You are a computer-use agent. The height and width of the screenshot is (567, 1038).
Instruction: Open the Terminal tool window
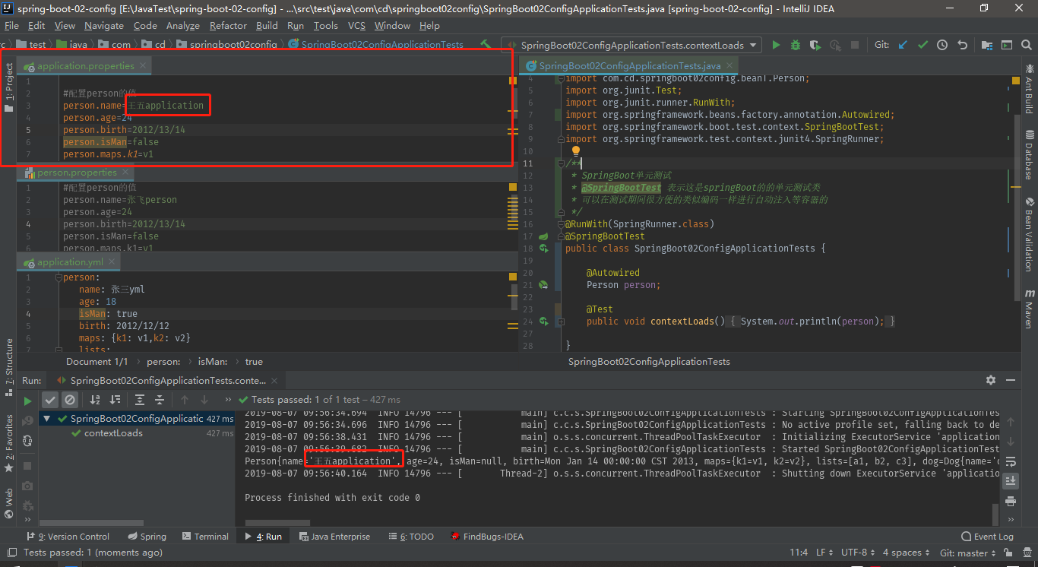[204, 537]
